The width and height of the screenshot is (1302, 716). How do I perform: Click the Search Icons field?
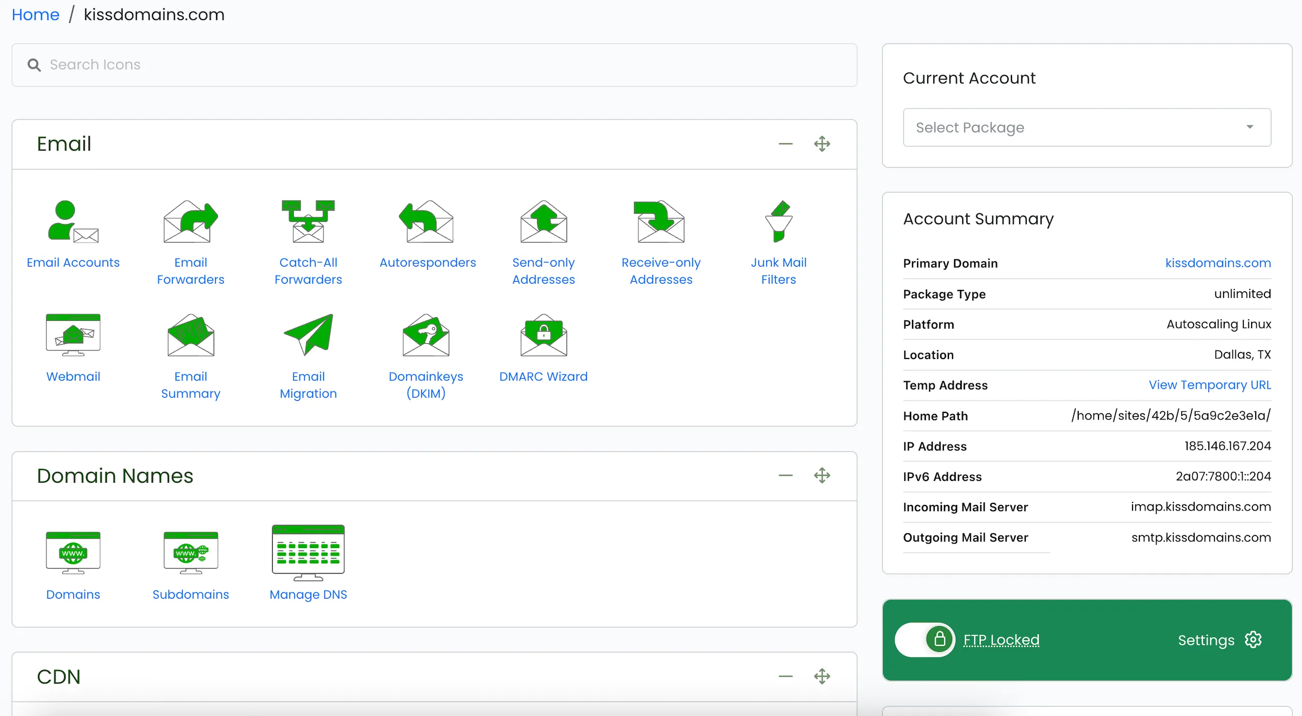(434, 65)
